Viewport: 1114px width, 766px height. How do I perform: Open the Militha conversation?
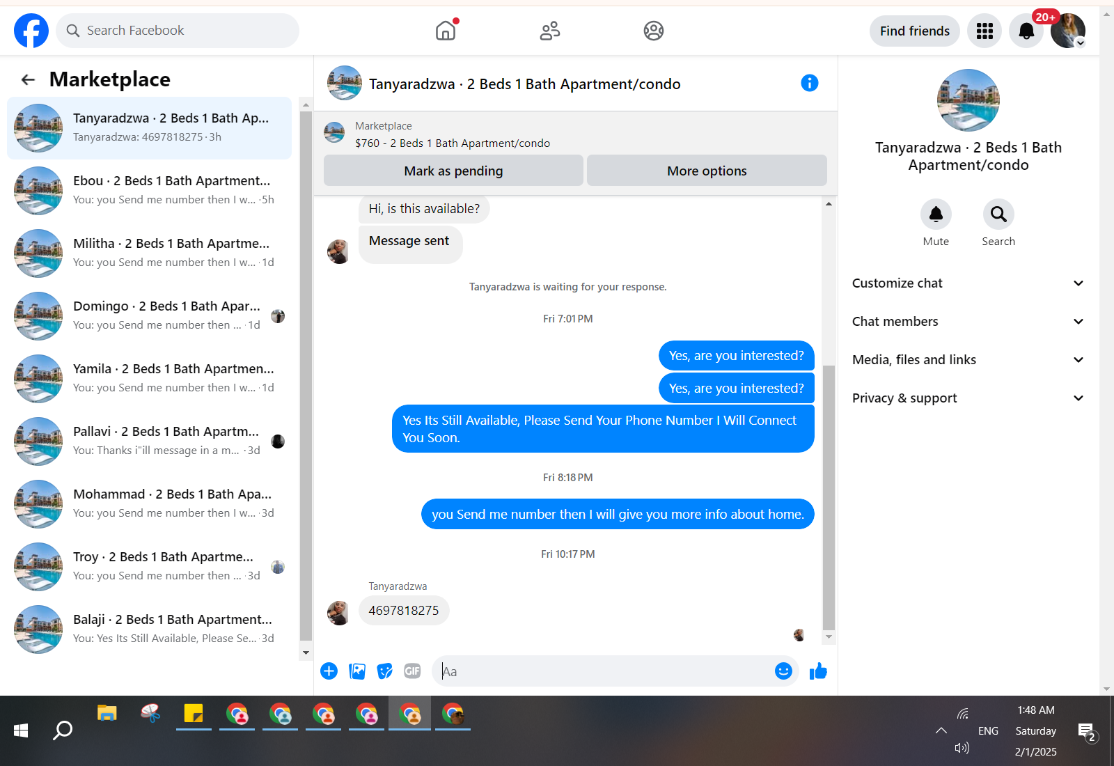[150, 253]
